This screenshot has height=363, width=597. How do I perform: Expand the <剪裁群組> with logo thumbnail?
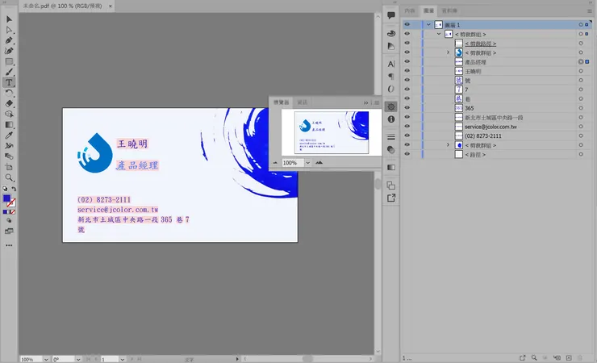448,52
